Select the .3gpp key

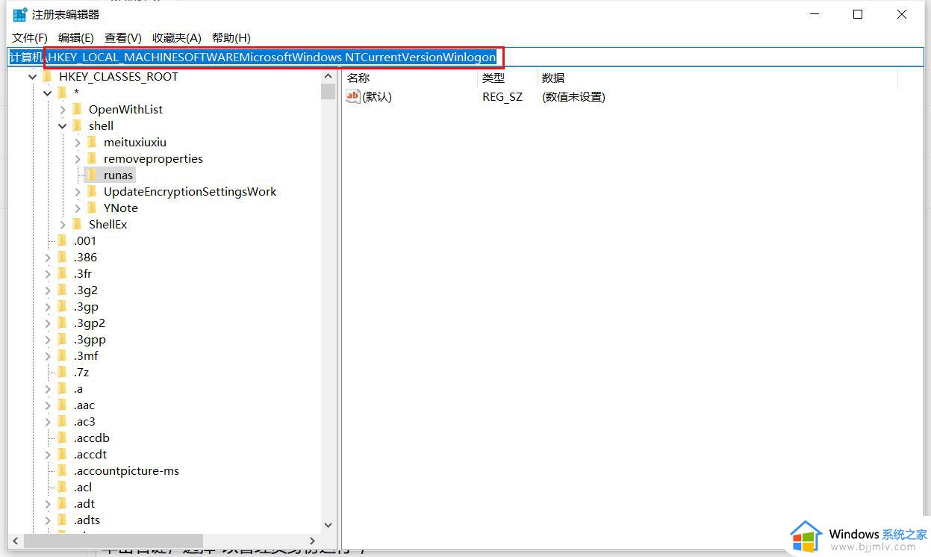90,339
